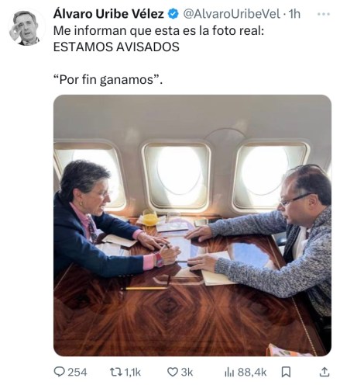Viewport: 340px width, 385px height.
Task: Click the repost arrows icon
Action: click(116, 372)
